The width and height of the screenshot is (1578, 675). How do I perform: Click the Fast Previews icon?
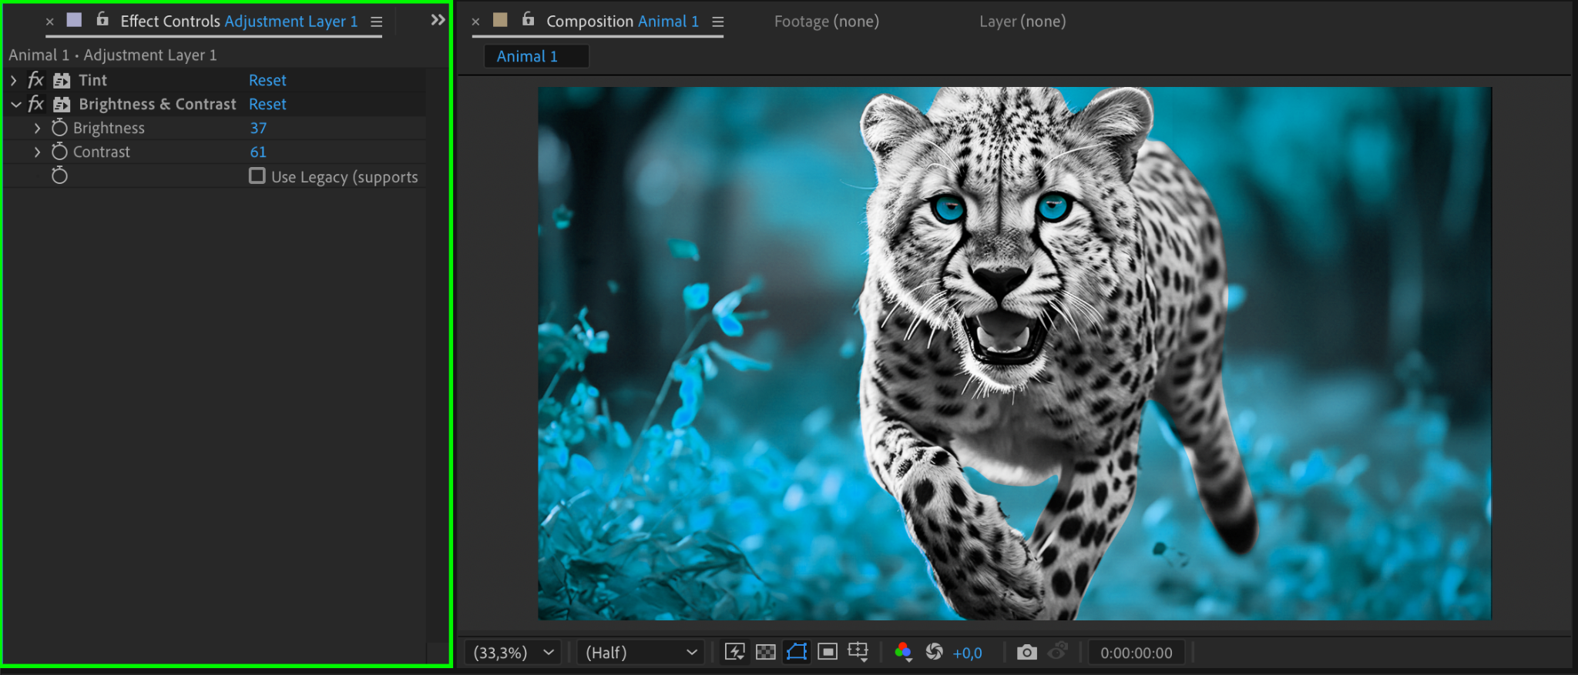coord(734,652)
